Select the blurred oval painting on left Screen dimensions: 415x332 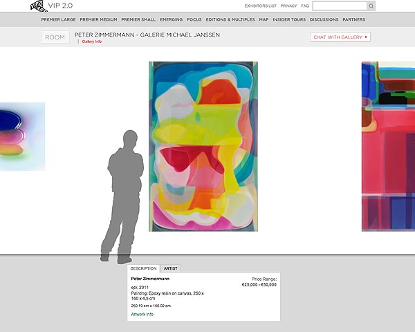(23, 136)
